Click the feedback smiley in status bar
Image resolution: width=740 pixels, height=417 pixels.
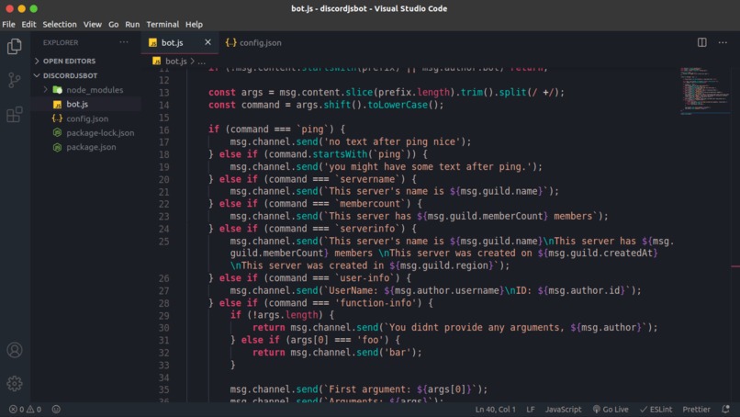click(56, 410)
